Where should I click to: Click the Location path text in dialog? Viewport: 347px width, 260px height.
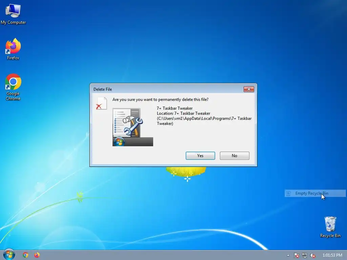coord(204,118)
